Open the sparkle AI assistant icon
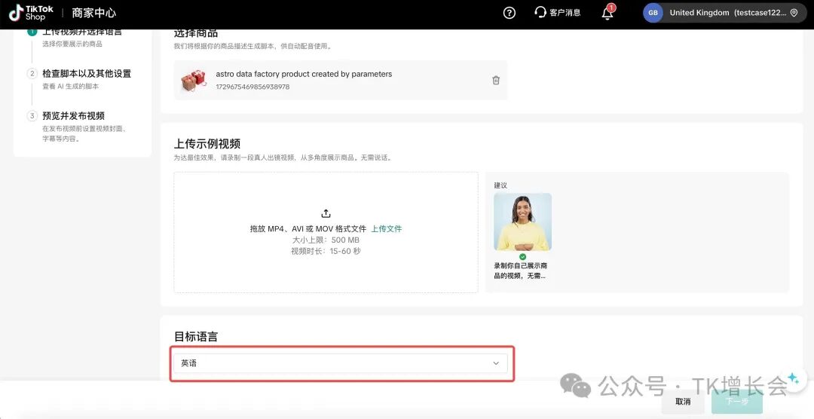814x419 pixels. (x=792, y=378)
